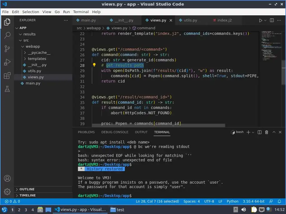The height and width of the screenshot is (214, 286).
Task: Show the OUTPUT panel tab
Action: (x=141, y=132)
